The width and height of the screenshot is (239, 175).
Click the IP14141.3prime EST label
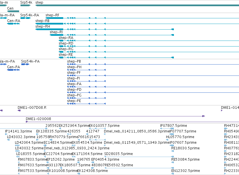click(x=19, y=131)
